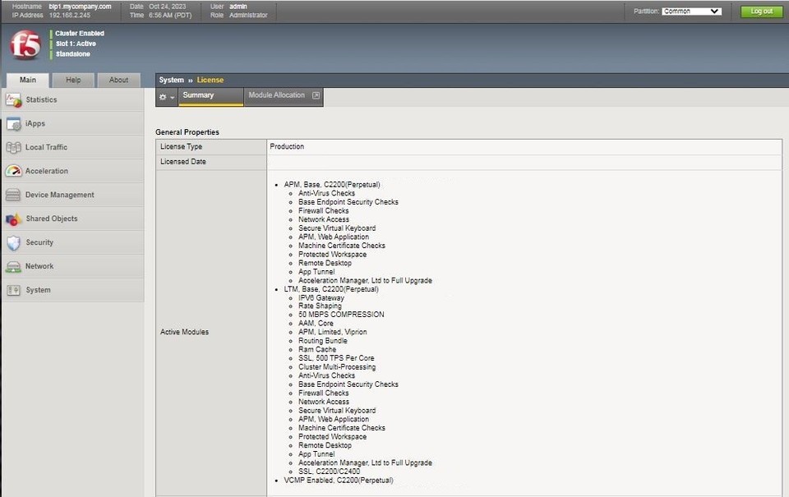Click the Local Traffic icon
The image size is (789, 497).
tap(14, 147)
